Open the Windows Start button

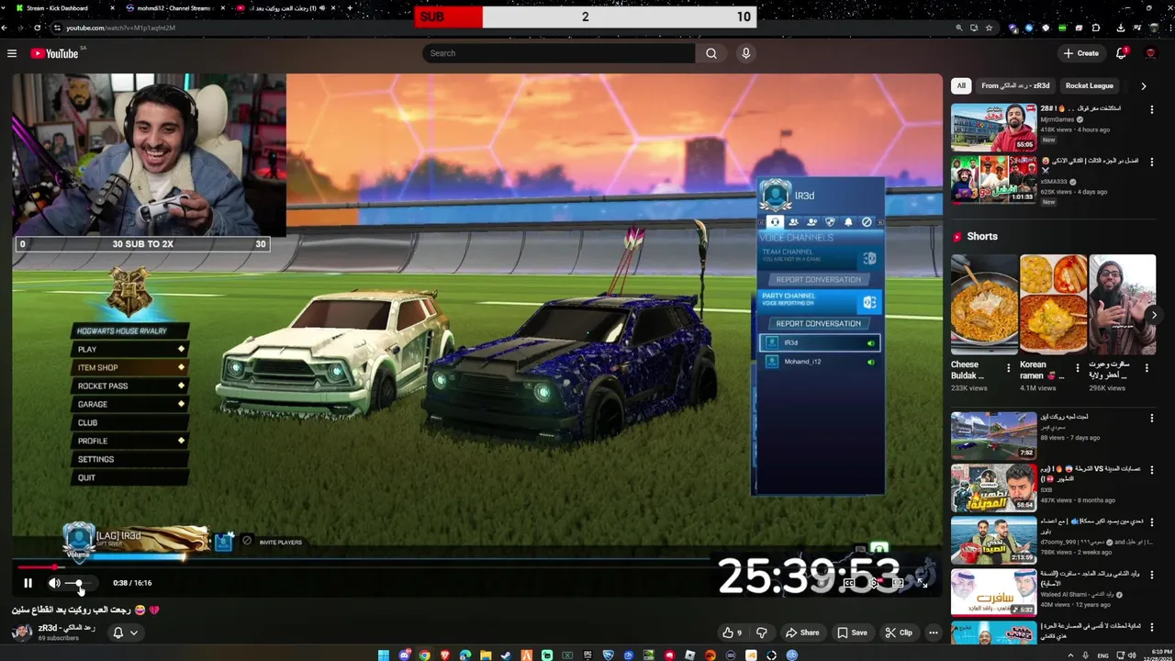click(384, 655)
